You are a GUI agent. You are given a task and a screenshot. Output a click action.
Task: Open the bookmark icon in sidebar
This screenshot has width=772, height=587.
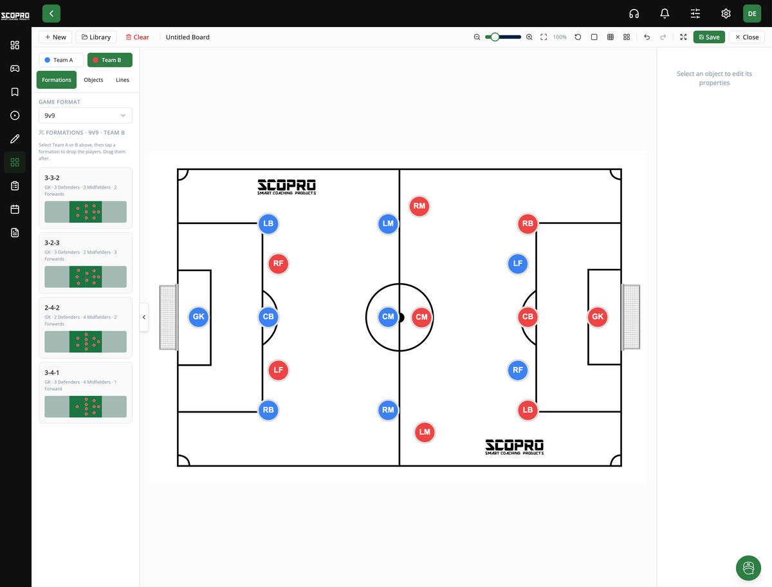[15, 92]
